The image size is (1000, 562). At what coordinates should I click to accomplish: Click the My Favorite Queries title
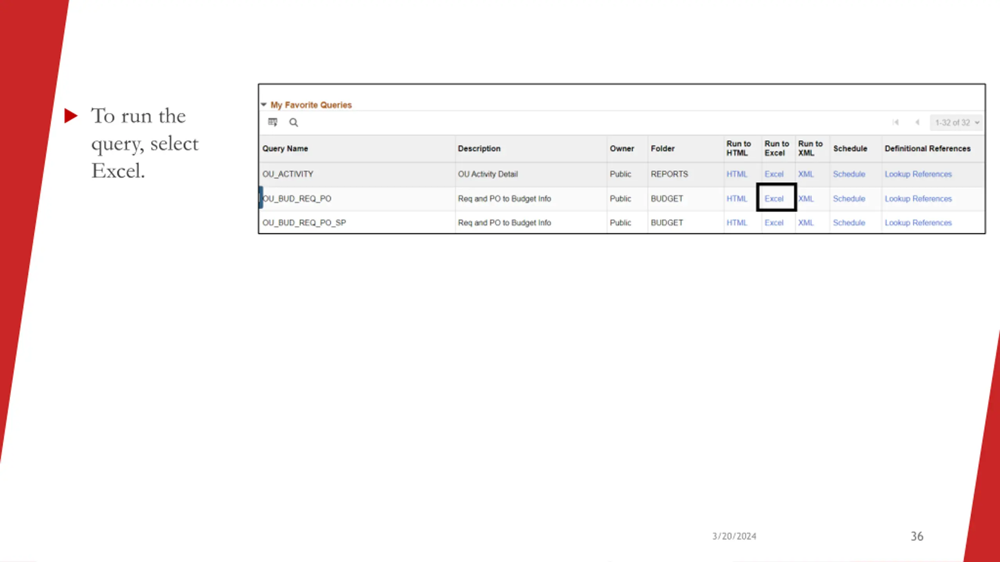(311, 105)
